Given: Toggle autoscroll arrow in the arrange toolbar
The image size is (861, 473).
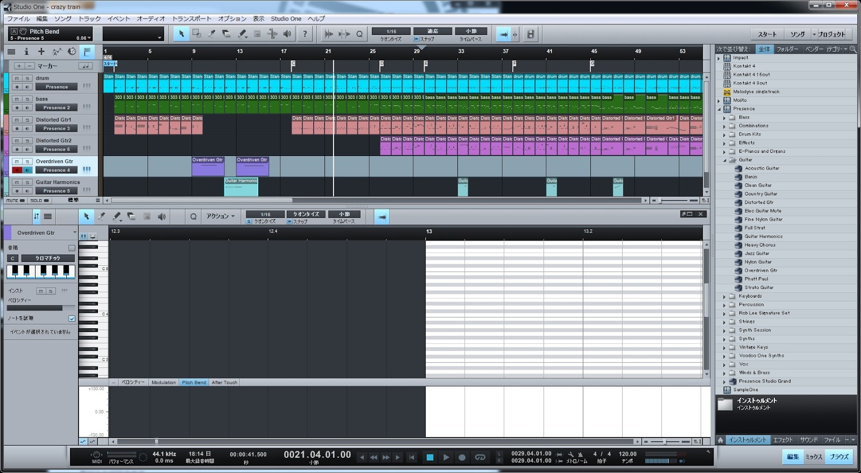Looking at the screenshot, I should pos(503,34).
